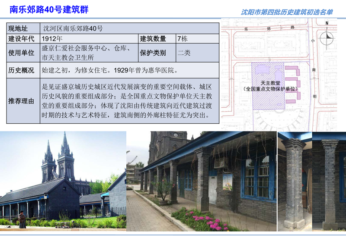Click the 历史概况 row label

coord(23,70)
